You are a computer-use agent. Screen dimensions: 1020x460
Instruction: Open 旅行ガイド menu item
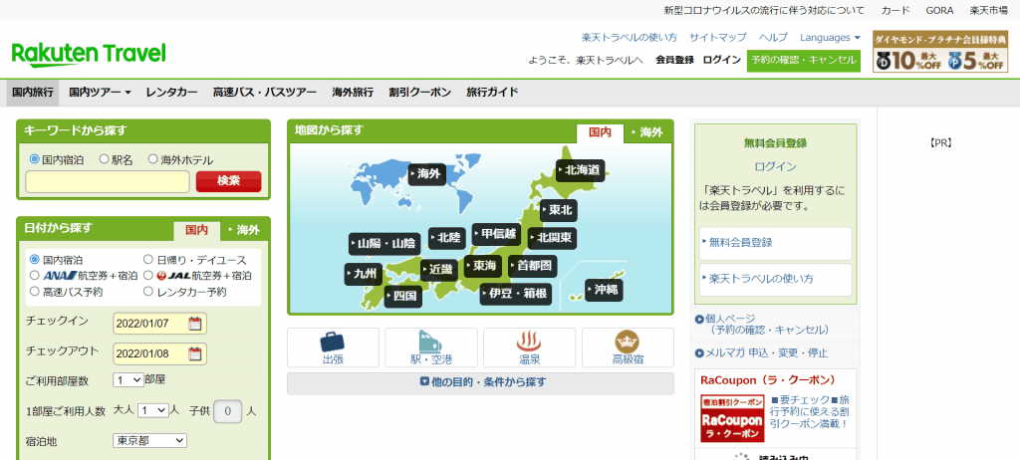[x=492, y=93]
